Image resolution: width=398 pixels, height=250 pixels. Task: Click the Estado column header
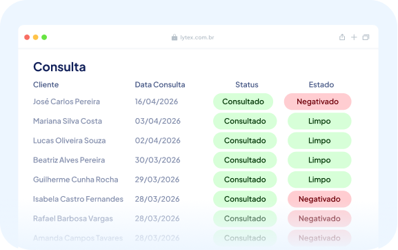tap(321, 85)
